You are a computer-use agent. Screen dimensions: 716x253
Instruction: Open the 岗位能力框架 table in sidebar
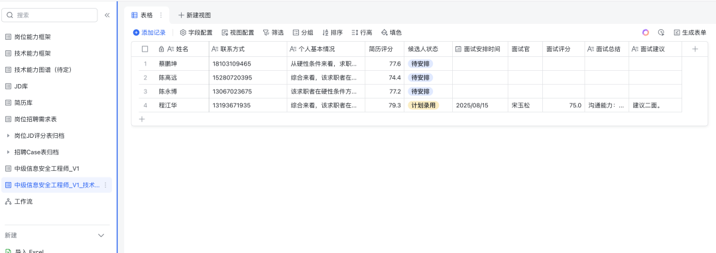[56, 37]
